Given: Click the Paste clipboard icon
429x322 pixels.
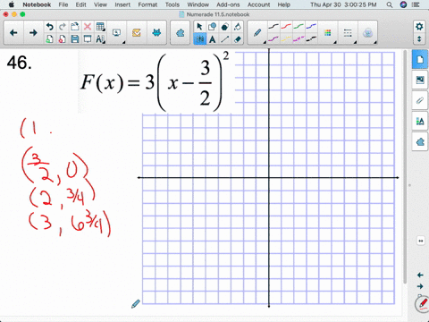Looking at the screenshot, I should coord(75,27).
